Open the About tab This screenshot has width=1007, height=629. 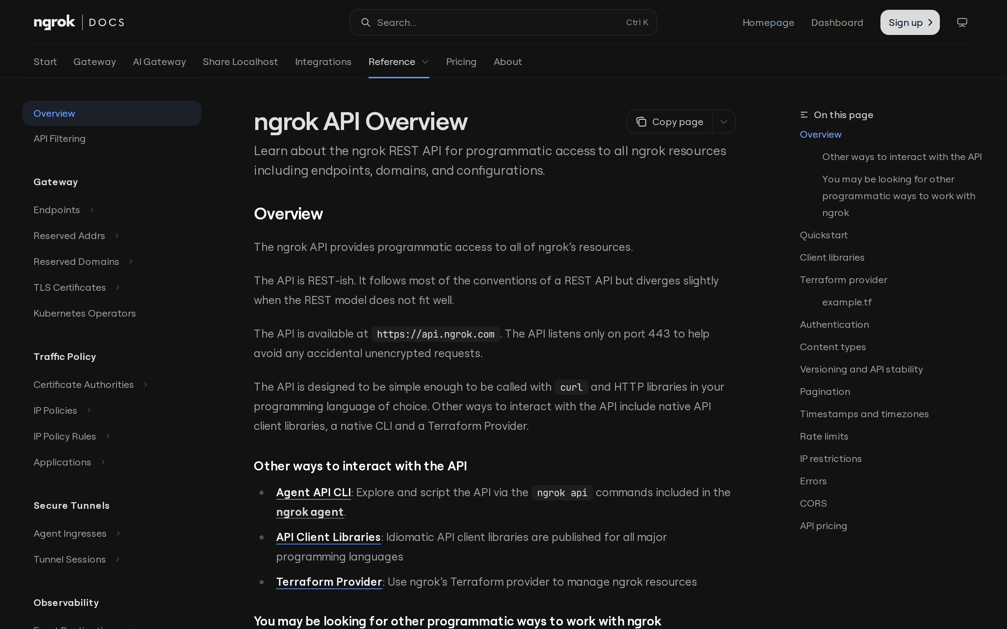pos(508,62)
